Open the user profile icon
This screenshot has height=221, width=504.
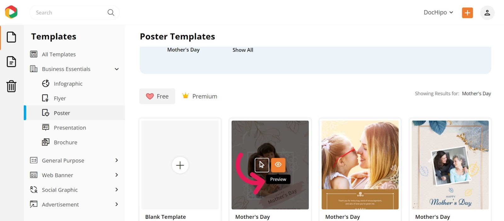pyautogui.click(x=487, y=13)
